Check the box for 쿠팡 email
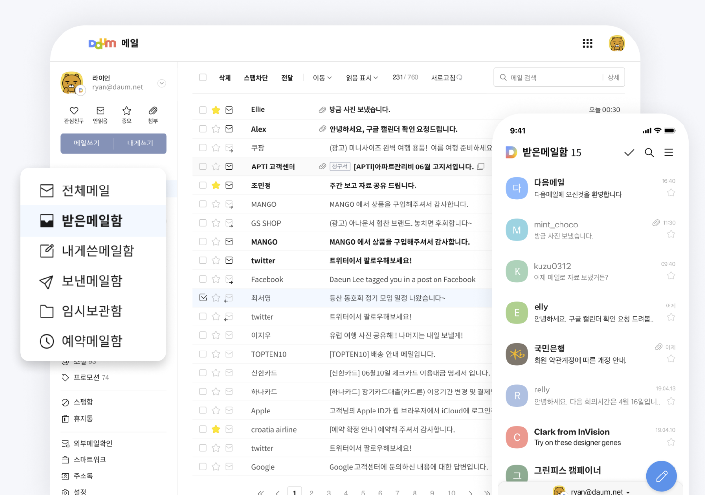This screenshot has height=495, width=705. 203,147
